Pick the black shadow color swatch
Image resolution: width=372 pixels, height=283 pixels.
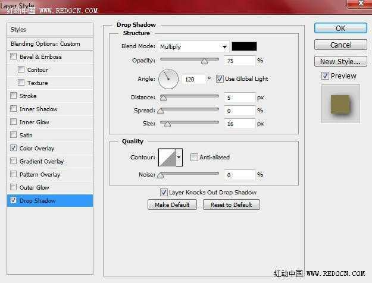244,46
